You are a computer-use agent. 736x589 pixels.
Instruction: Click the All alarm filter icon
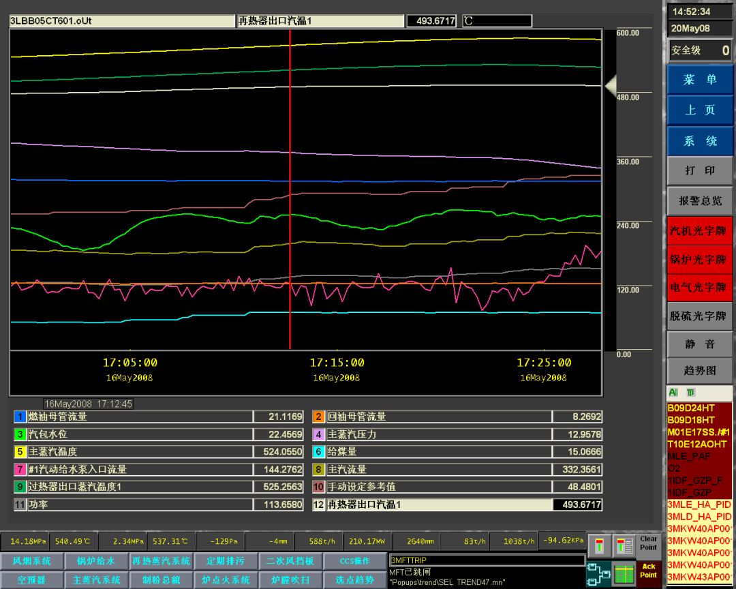[x=673, y=393]
